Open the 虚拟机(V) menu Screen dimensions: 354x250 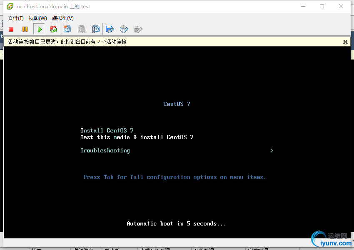[63, 18]
